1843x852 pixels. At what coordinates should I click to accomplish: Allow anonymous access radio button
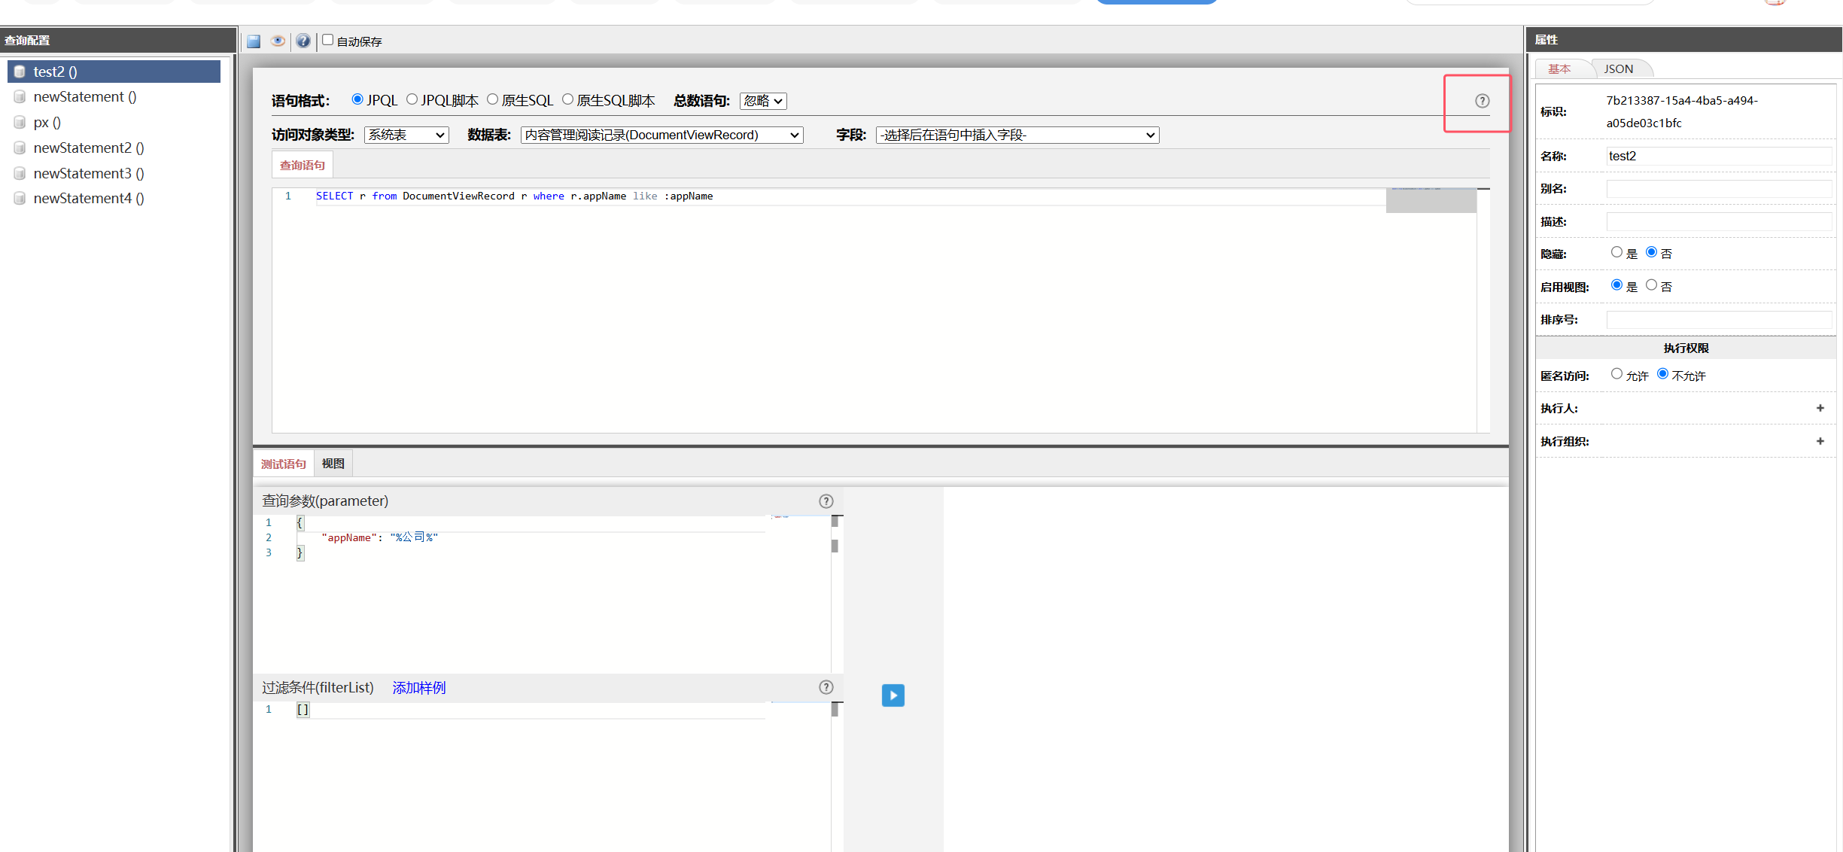tap(1616, 374)
